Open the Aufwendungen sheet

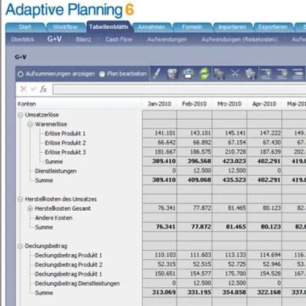[x=167, y=40]
